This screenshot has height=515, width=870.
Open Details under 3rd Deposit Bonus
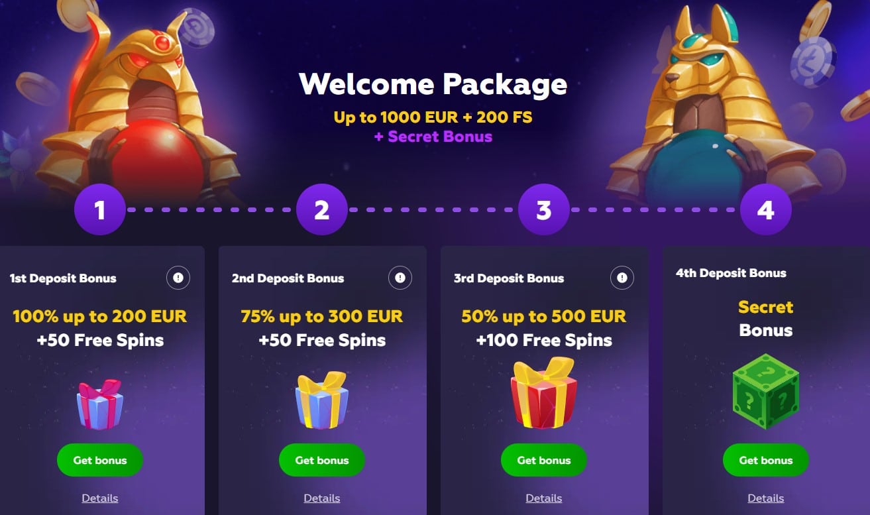[544, 498]
